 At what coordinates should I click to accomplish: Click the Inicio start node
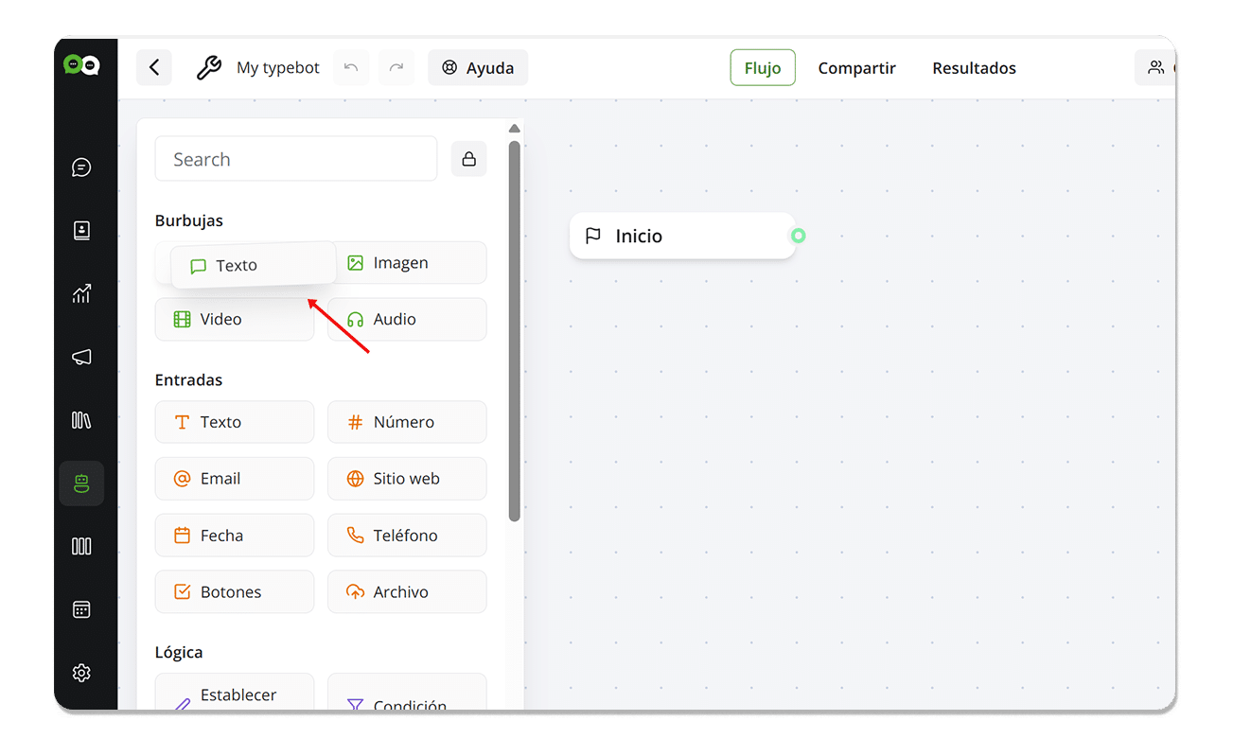click(681, 236)
